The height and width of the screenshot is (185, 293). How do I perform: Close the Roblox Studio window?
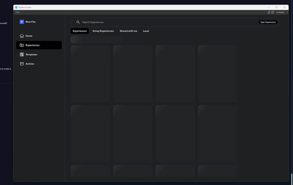pyautogui.click(x=285, y=7)
